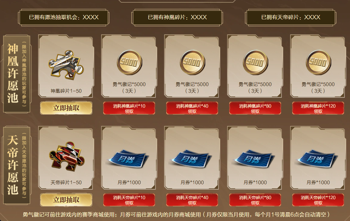Click the second blue 月券 ticket icon
Screen dimensions: 350x221
coord(191,159)
